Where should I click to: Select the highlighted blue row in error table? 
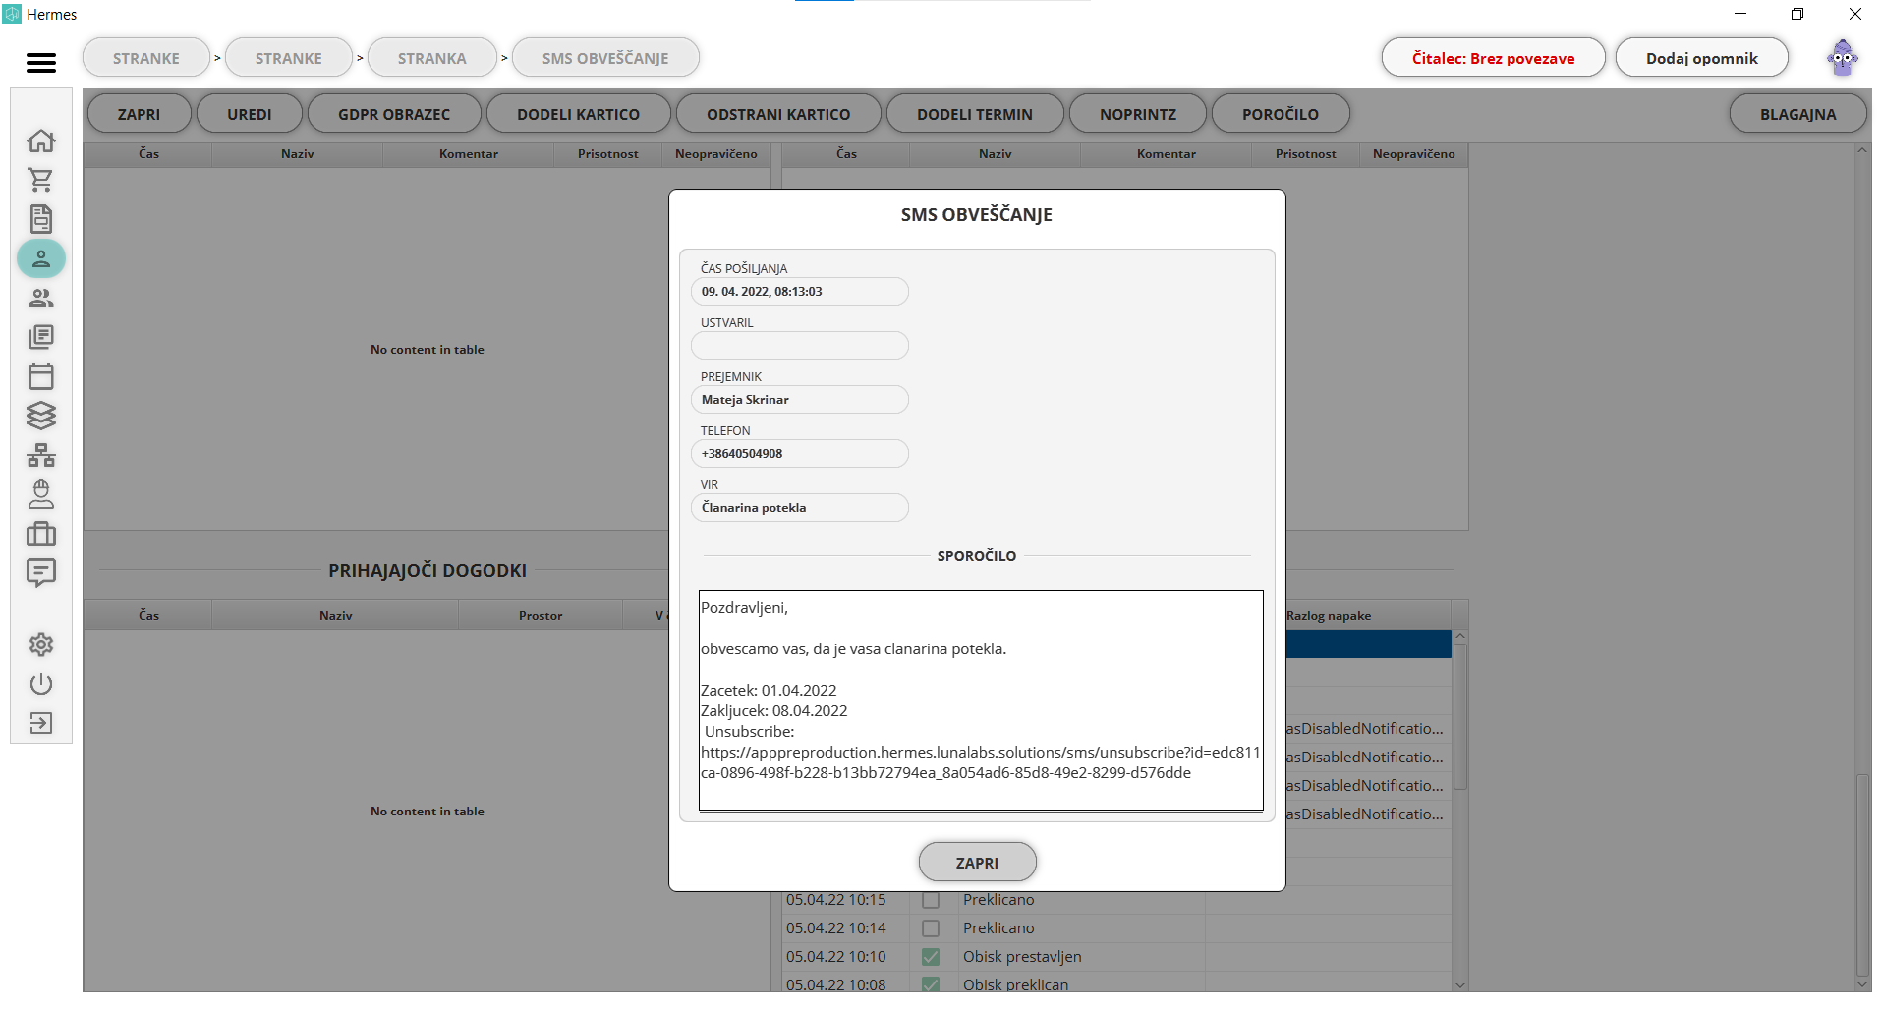coord(1368,645)
